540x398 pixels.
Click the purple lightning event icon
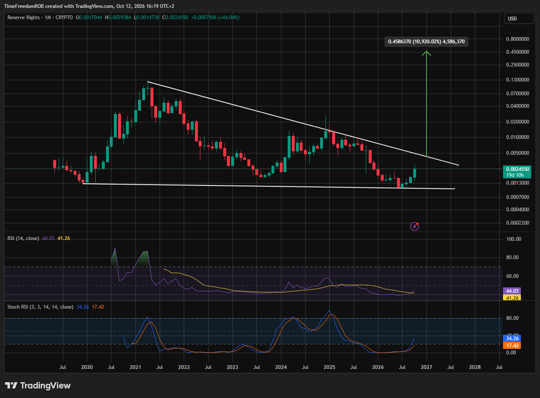tap(415, 226)
